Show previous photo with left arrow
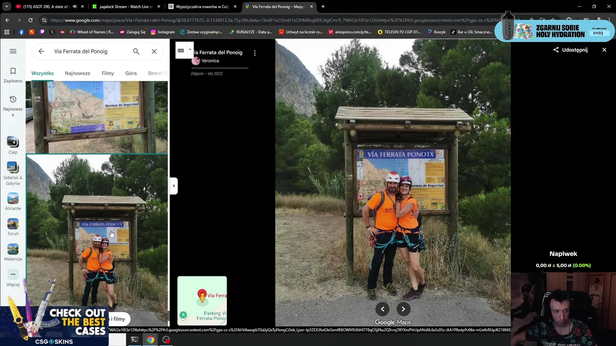Screen dimensions: 616x346 [383, 309]
